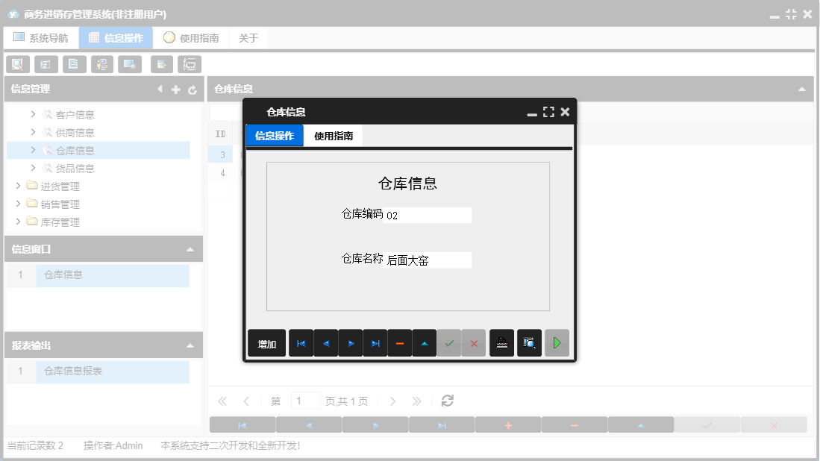Image resolution: width=820 pixels, height=461 pixels.
Task: Click the print icon in the 仓库信息 dialog
Action: pyautogui.click(x=501, y=343)
